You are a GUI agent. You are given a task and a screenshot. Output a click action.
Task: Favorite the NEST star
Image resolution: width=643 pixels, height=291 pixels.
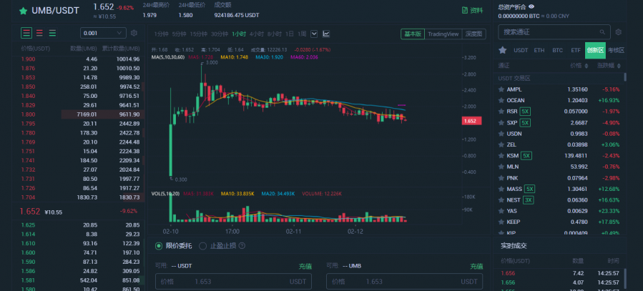click(501, 200)
